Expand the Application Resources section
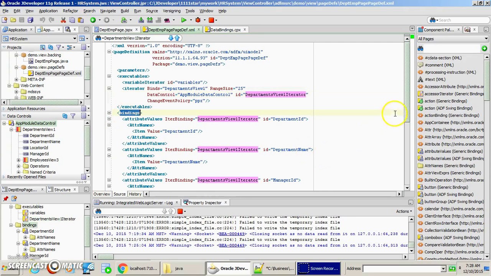 [4, 108]
